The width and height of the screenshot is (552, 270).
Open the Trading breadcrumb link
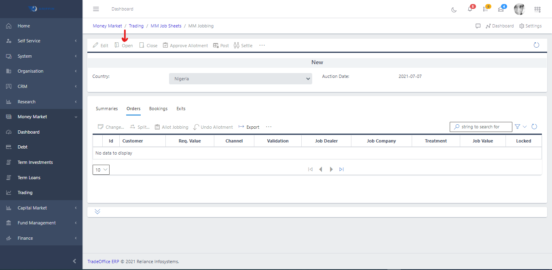coord(136,25)
